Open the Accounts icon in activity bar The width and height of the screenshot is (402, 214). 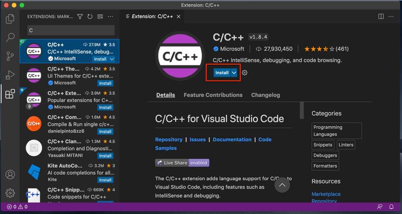[x=10, y=175]
